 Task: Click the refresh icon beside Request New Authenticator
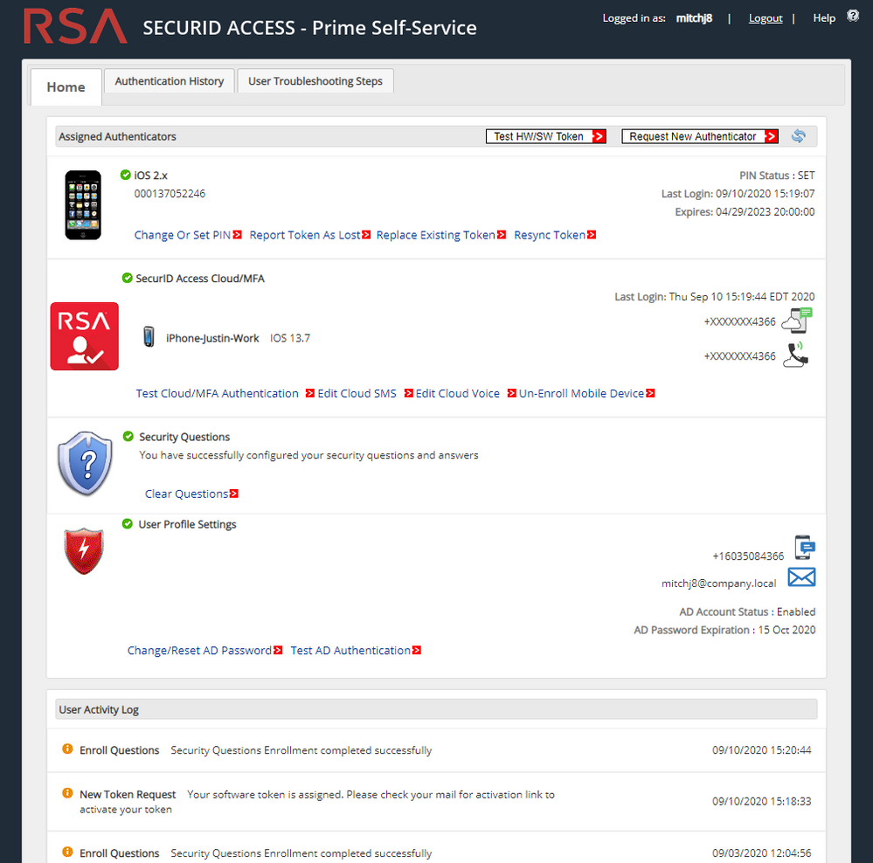click(x=798, y=135)
